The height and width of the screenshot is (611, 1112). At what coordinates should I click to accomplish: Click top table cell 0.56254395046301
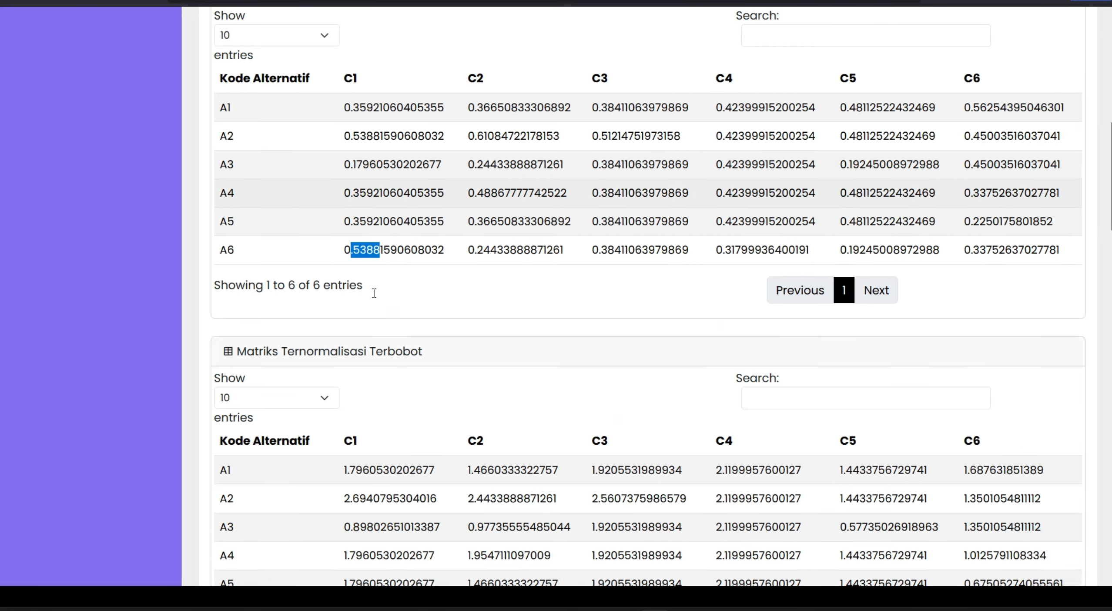tap(1014, 107)
